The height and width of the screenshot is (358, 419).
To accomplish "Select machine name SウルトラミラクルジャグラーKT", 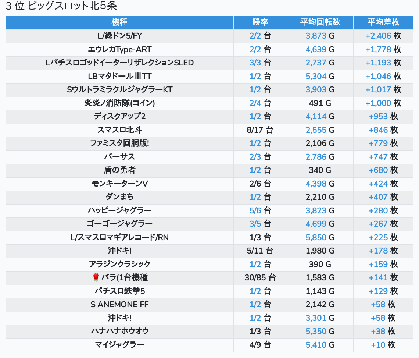I will [x=119, y=90].
